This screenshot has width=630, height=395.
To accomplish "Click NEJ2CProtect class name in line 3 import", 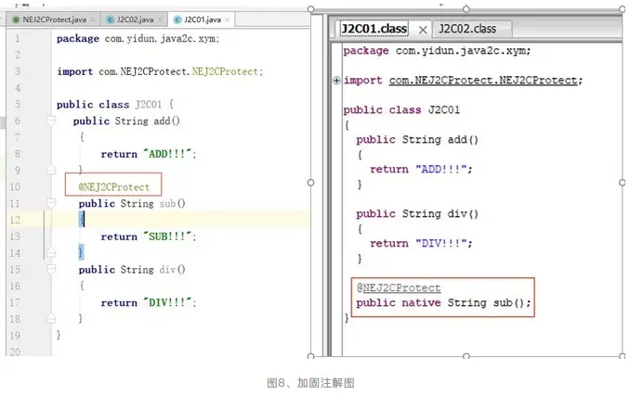I will [225, 71].
